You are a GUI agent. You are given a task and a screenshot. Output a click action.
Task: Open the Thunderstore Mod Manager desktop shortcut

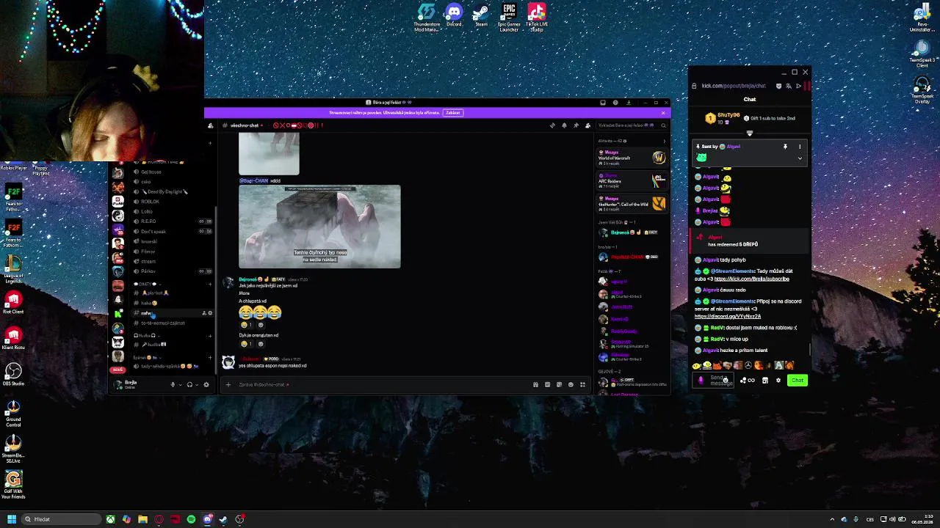[427, 16]
